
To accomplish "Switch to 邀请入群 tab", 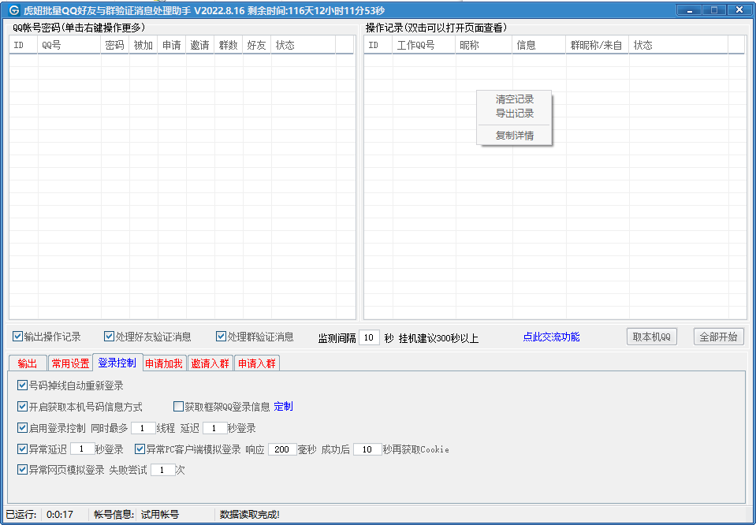I will click(x=210, y=363).
